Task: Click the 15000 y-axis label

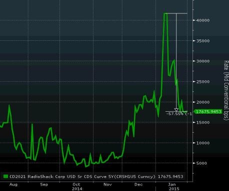Action: point(203,123)
